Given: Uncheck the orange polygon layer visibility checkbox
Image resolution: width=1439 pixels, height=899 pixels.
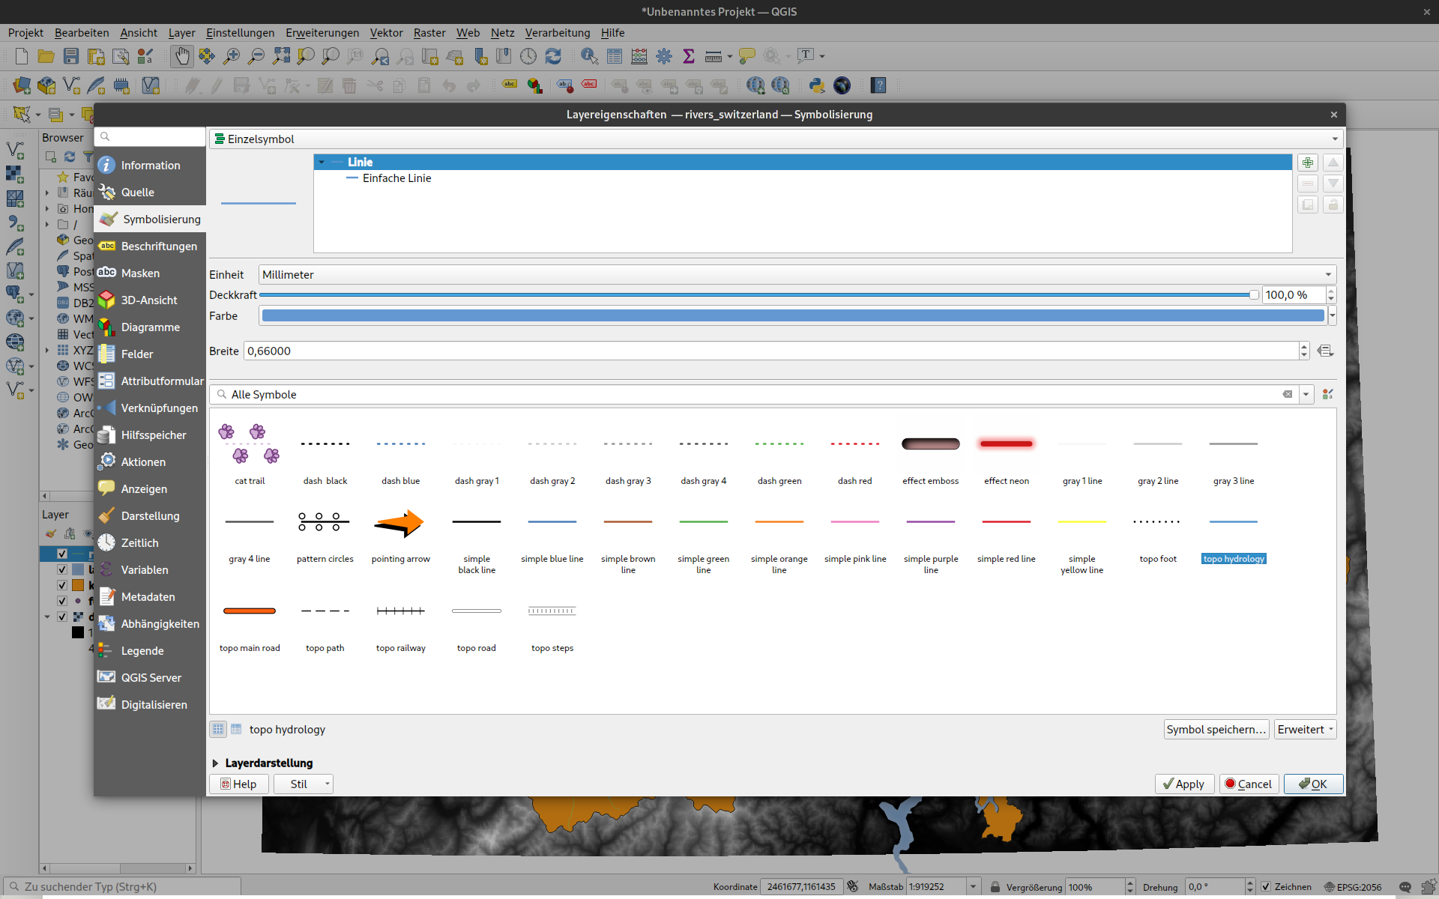Looking at the screenshot, I should pos(62,585).
